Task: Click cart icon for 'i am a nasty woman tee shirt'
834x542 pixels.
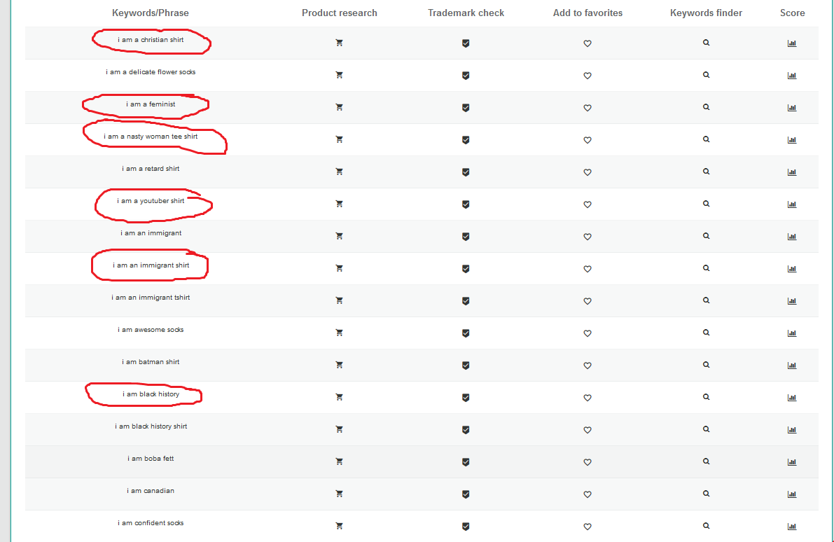Action: tap(340, 139)
